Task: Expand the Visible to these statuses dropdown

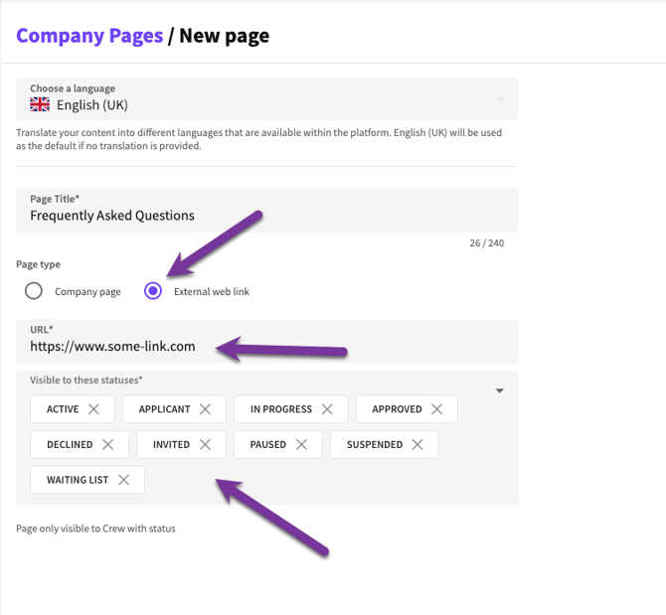Action: [499, 390]
